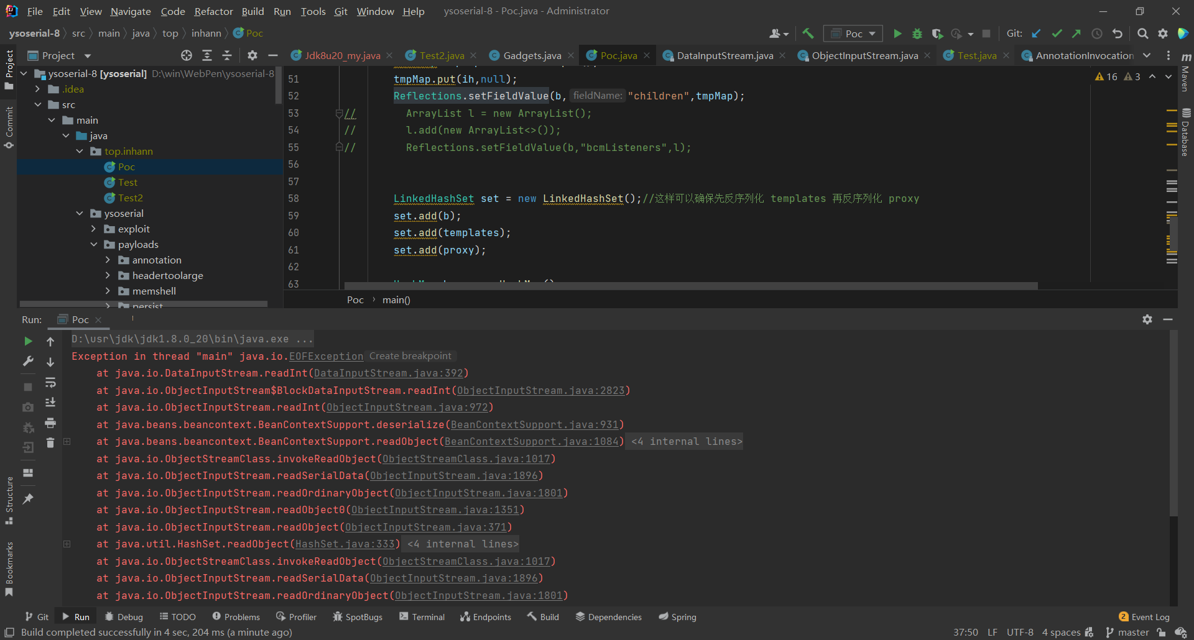This screenshot has width=1194, height=640.
Task: Close the Jdk8u20_my.java tab
Action: tap(389, 55)
